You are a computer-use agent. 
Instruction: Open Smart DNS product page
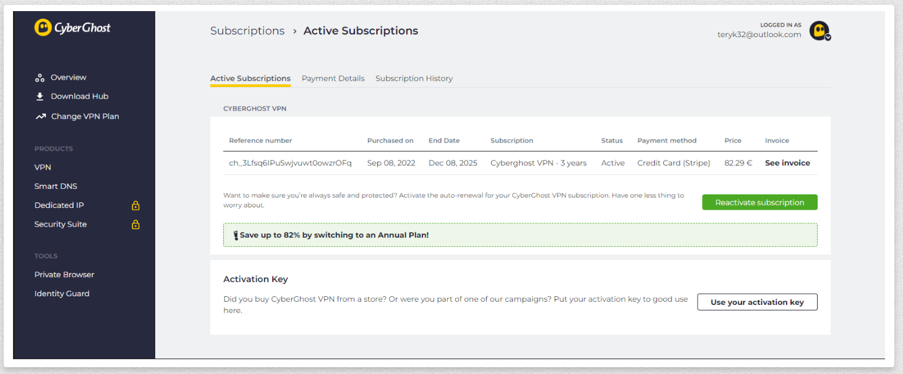pyautogui.click(x=56, y=186)
